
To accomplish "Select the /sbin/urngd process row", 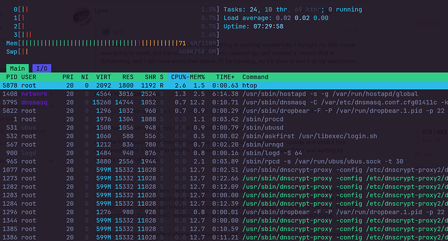I will [x=224, y=145].
